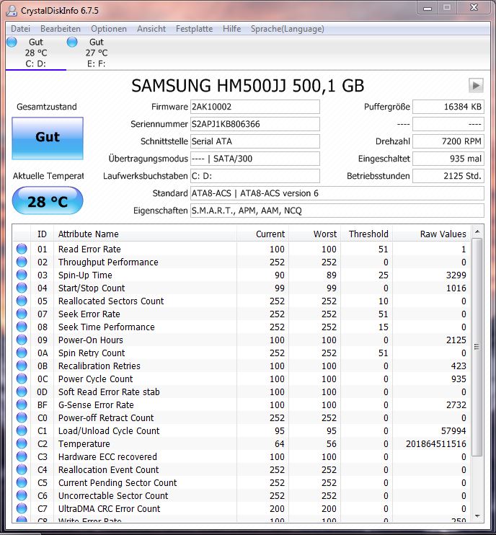
Task: Close the CrystalDiskInfo window
Action: pyautogui.click(x=474, y=8)
